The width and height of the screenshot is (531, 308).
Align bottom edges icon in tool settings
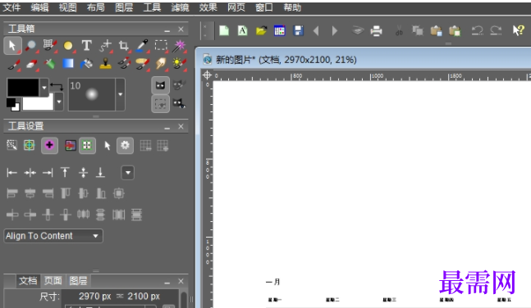[101, 173]
